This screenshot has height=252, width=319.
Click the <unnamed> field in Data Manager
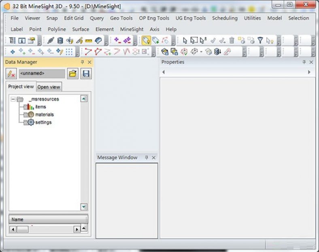click(42, 74)
